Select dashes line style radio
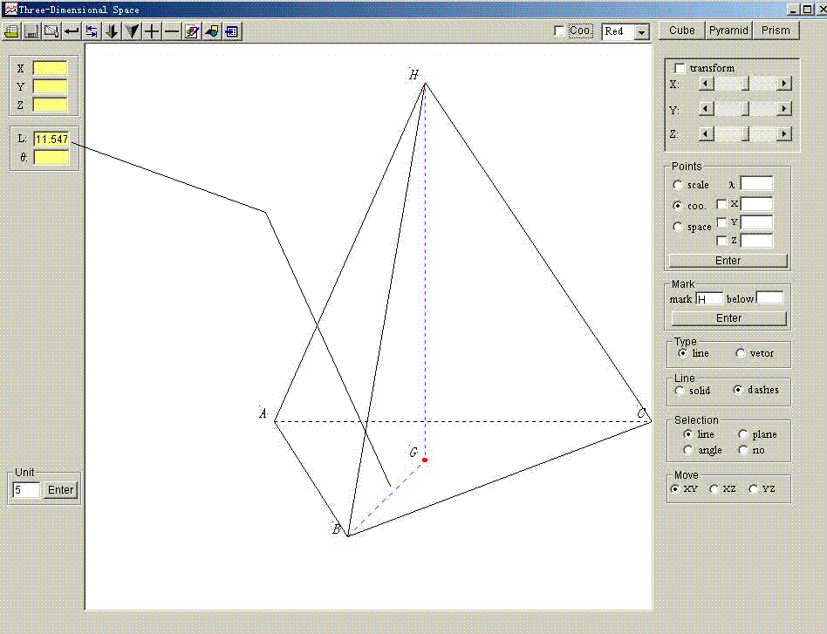This screenshot has height=634, width=827. click(738, 390)
